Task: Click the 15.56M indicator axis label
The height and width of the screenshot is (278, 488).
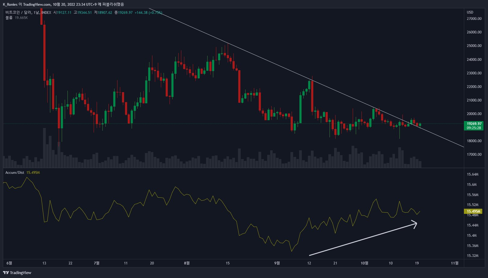Action: click(x=473, y=195)
